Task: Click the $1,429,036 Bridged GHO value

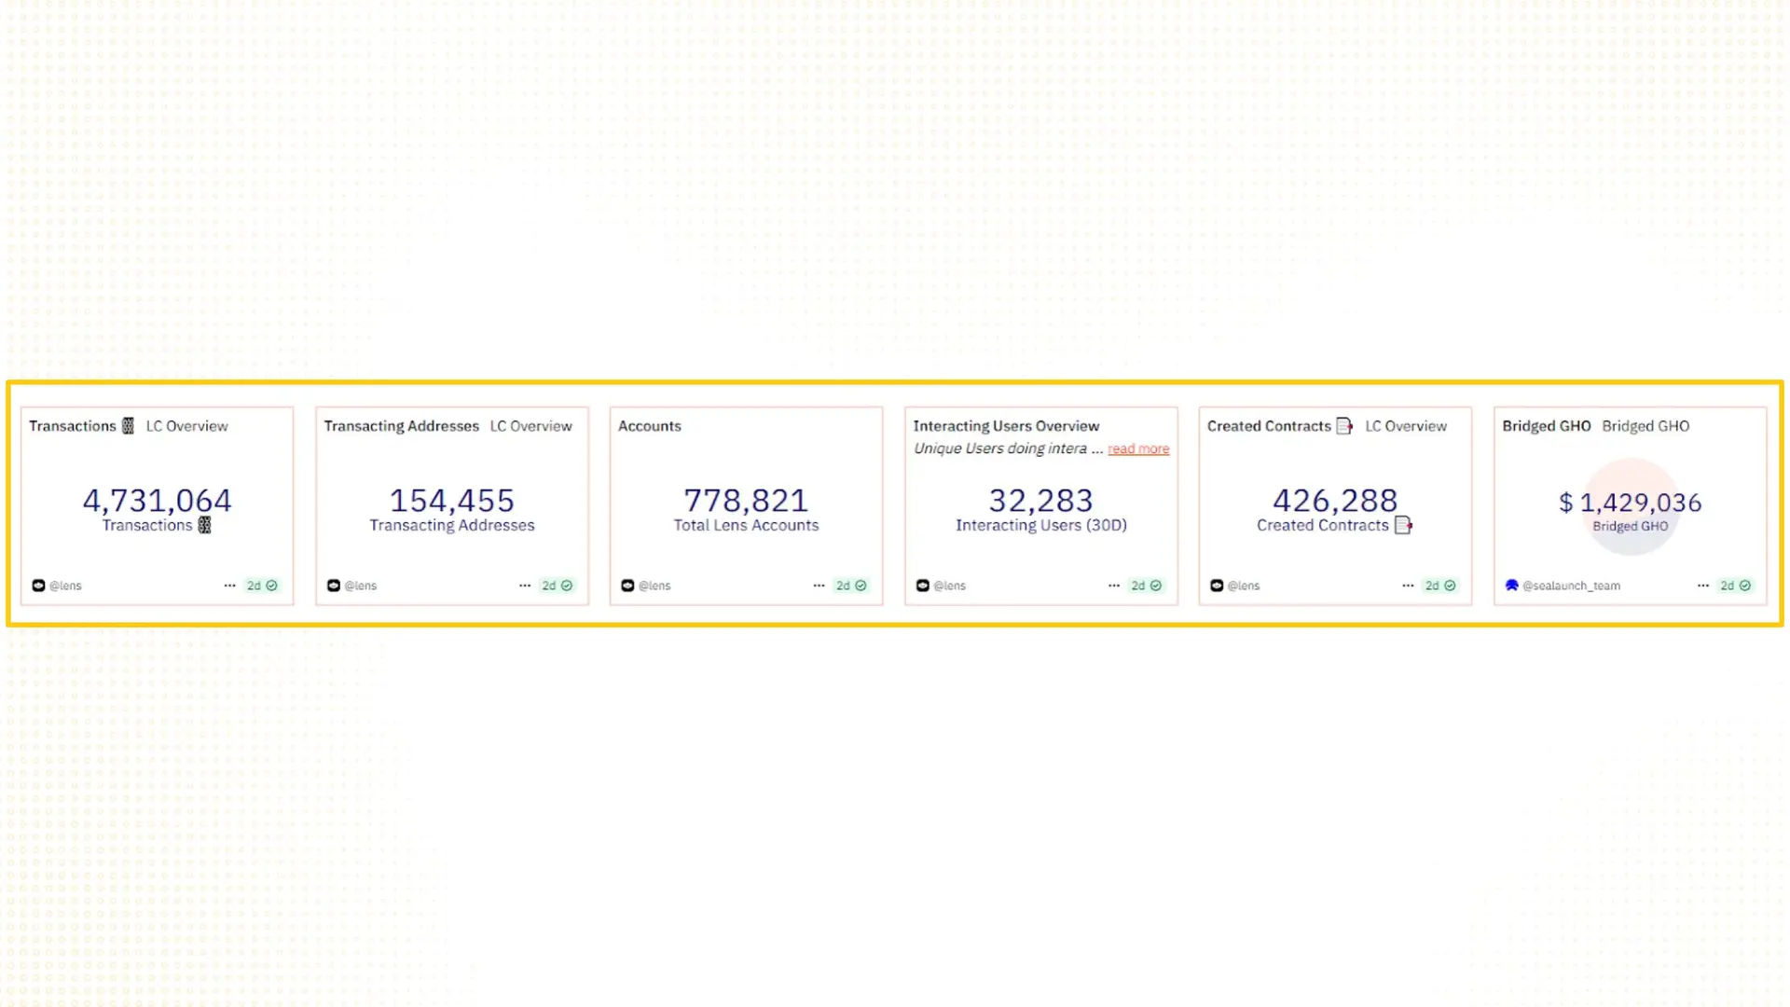Action: [x=1631, y=504]
